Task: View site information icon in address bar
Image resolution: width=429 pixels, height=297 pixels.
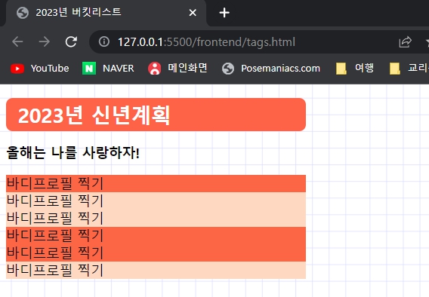Action: click(104, 41)
